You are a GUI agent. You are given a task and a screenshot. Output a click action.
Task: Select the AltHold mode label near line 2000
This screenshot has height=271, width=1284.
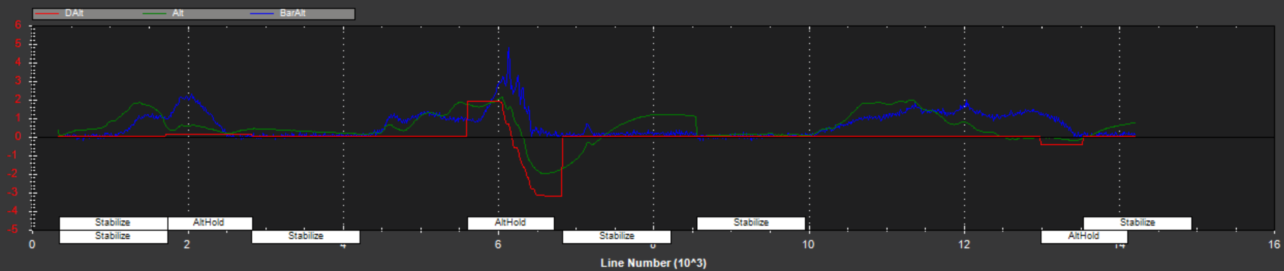(209, 223)
